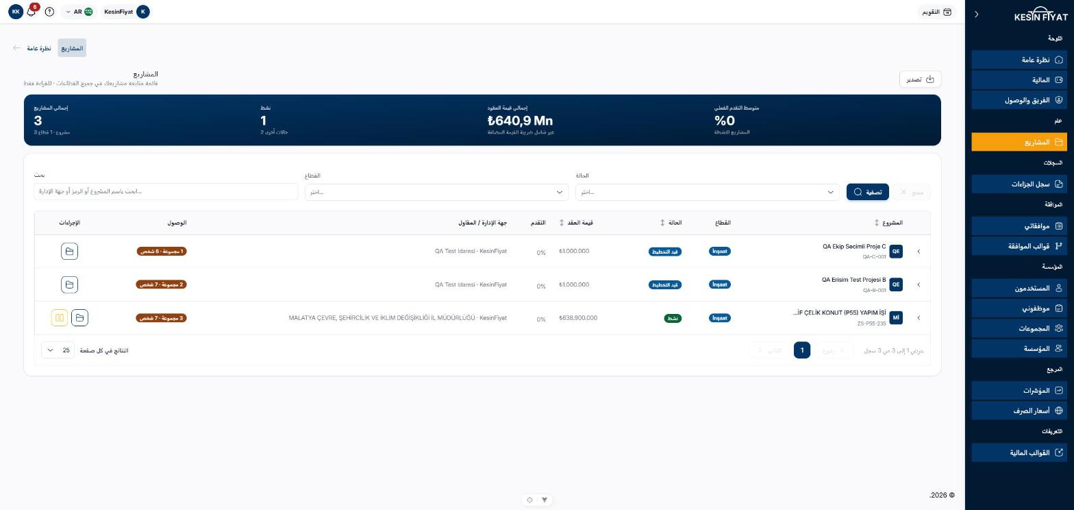Expand the ÇELİK KONUT (P55) row

pos(919,318)
